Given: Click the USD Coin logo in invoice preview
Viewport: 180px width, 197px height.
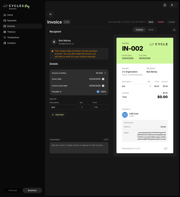Looking at the screenshot, I should click(125, 115).
